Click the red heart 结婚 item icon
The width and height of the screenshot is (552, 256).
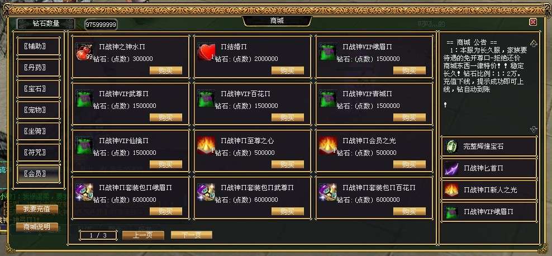point(206,52)
